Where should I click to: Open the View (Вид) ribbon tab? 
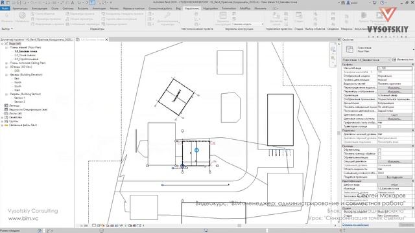click(178, 8)
